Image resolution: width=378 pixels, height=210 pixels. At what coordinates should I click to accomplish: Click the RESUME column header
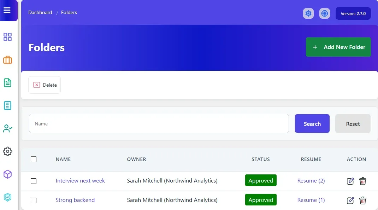click(311, 159)
